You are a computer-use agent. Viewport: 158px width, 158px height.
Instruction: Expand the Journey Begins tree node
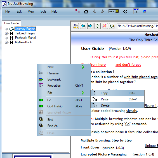pyautogui.click(x=6, y=29)
